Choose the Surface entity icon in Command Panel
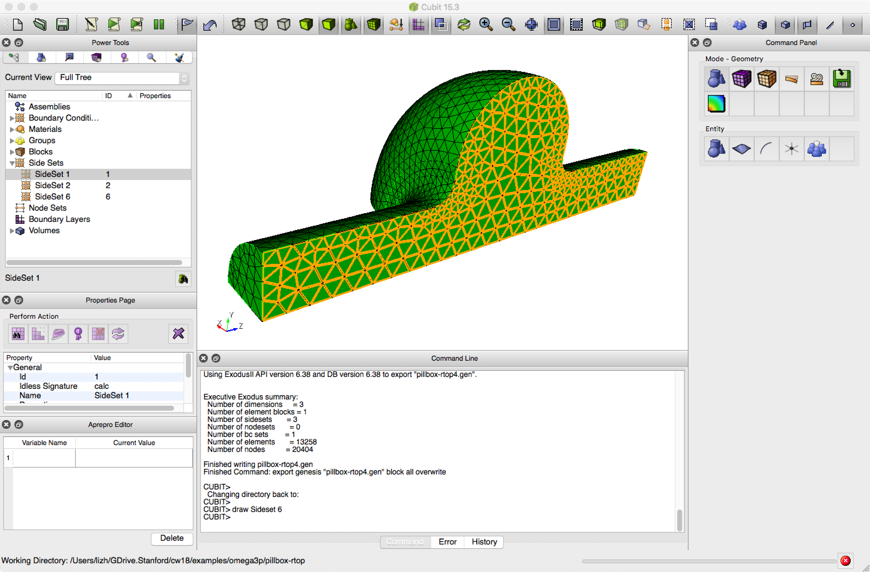The height and width of the screenshot is (572, 870). [x=741, y=148]
